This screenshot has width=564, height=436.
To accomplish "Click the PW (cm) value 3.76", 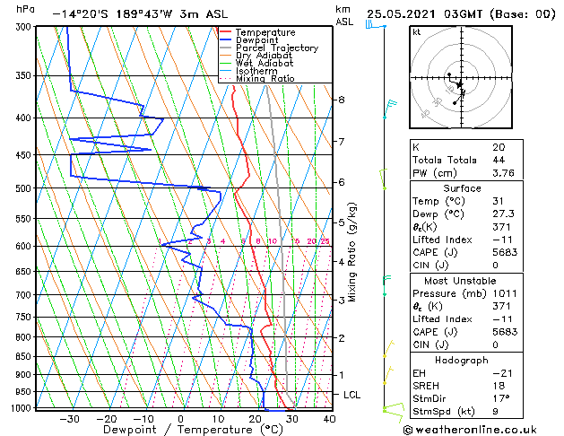I will (x=503, y=173).
